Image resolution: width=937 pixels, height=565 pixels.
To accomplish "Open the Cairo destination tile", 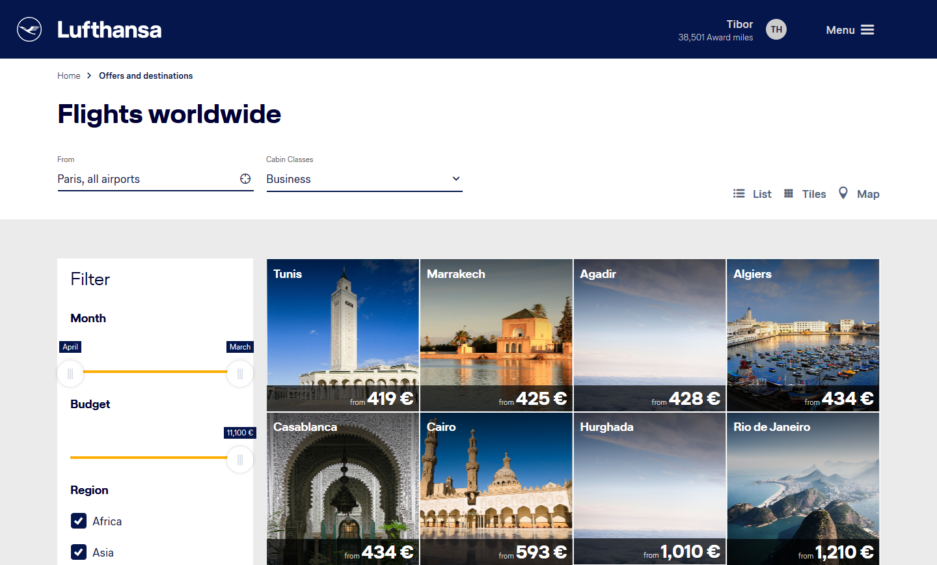I will pos(496,489).
